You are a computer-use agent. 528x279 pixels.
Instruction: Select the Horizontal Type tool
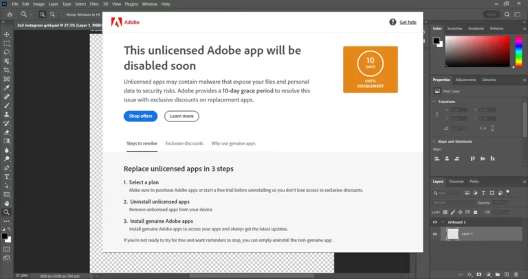7,176
